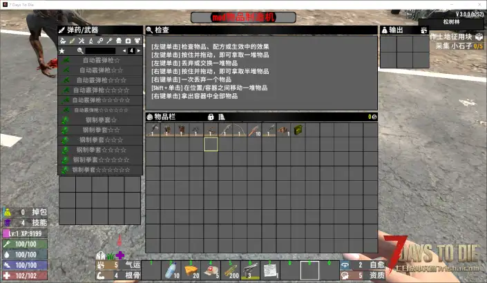Select the building category with hammer icon

[63, 41]
